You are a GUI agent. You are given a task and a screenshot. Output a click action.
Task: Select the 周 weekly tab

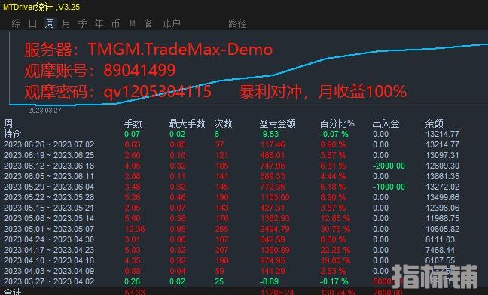pyautogui.click(x=50, y=23)
